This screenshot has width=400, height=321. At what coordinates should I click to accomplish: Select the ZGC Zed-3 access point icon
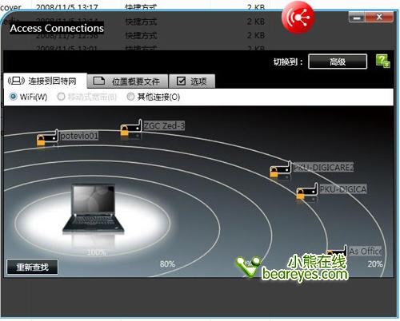131,128
